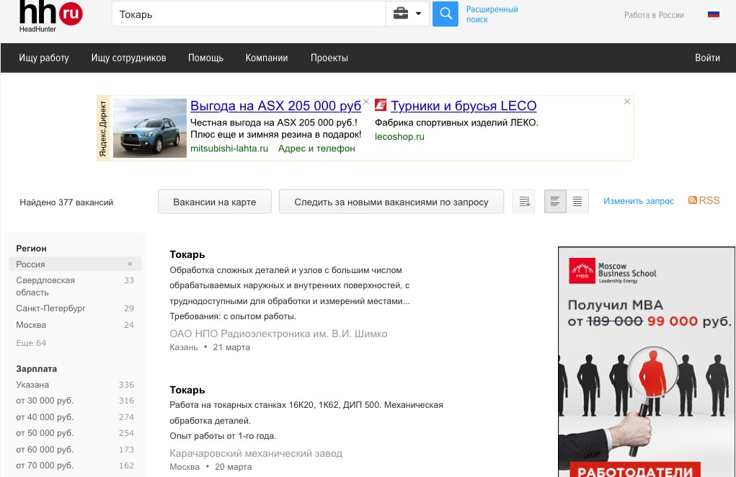Click the Mitsubishi car ad thumbnail
Screen dimensions: 736x477
click(150, 128)
